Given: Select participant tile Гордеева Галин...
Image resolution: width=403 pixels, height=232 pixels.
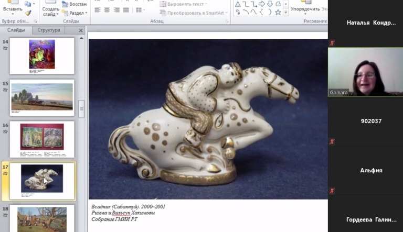Looking at the screenshot, I should pyautogui.click(x=365, y=214).
